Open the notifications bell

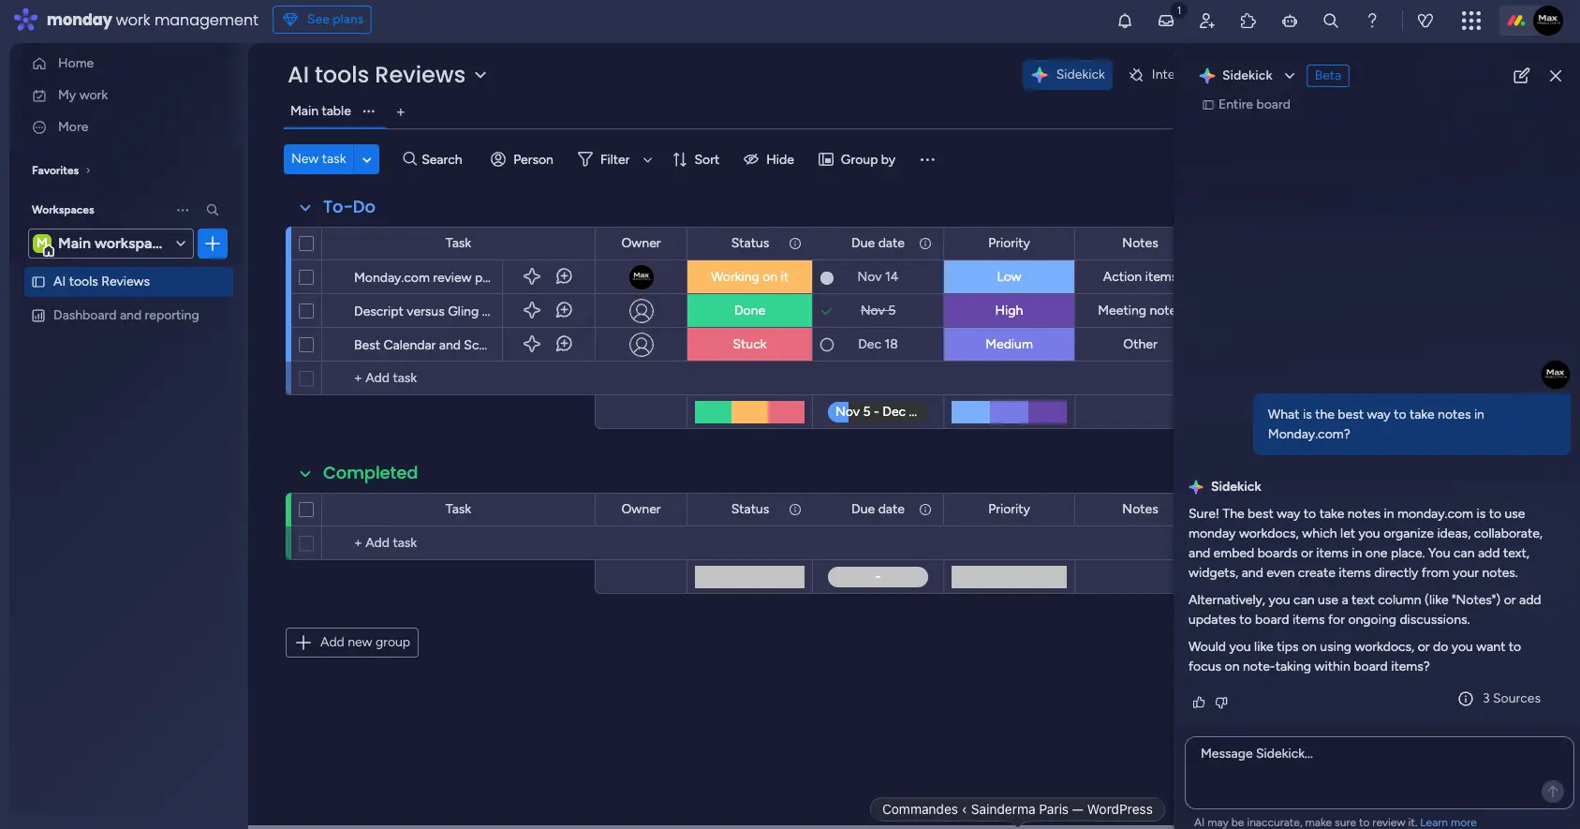click(1125, 21)
